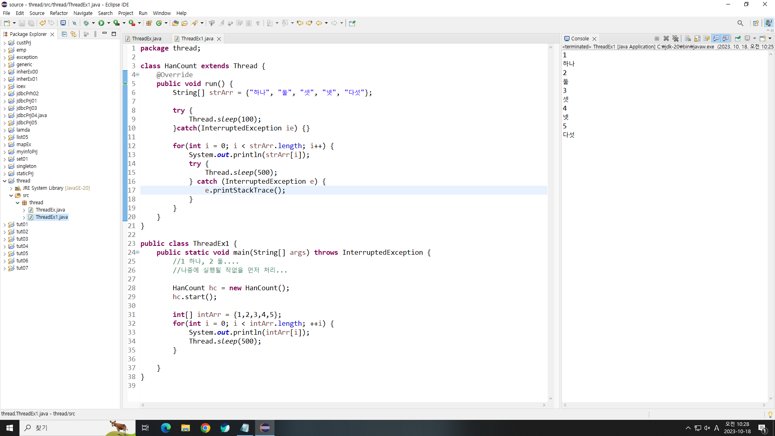Click the editor horizontal scrollbar
The width and height of the screenshot is (775, 436).
tap(343, 405)
